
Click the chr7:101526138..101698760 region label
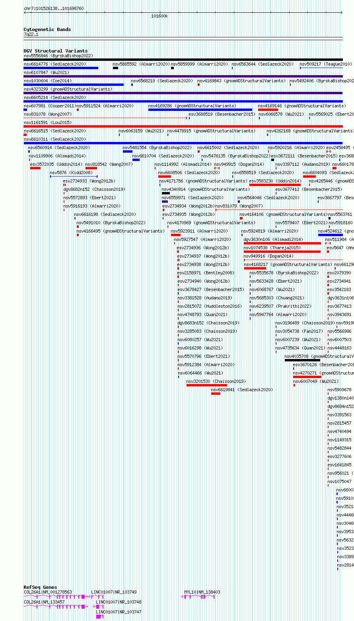click(54, 8)
